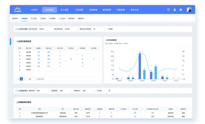Click the VWORK logo

(18, 10)
